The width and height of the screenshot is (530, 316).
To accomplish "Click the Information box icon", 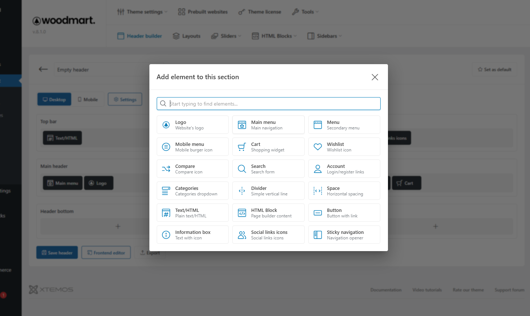I will (x=166, y=235).
